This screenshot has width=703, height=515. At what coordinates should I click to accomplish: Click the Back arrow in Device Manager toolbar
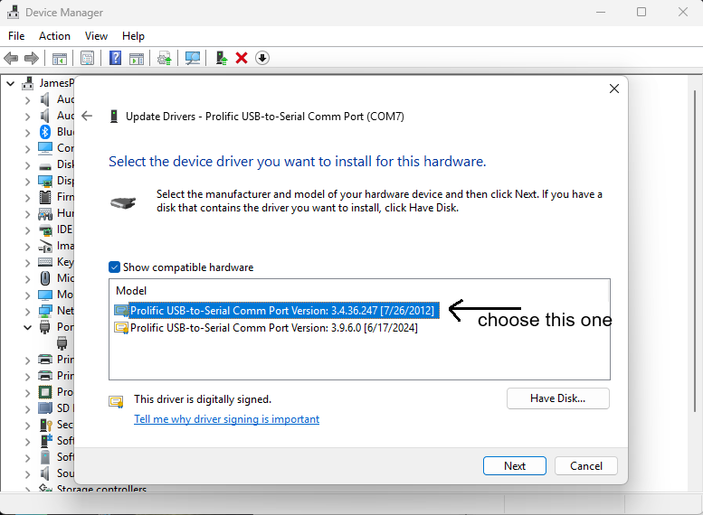pyautogui.click(x=11, y=58)
